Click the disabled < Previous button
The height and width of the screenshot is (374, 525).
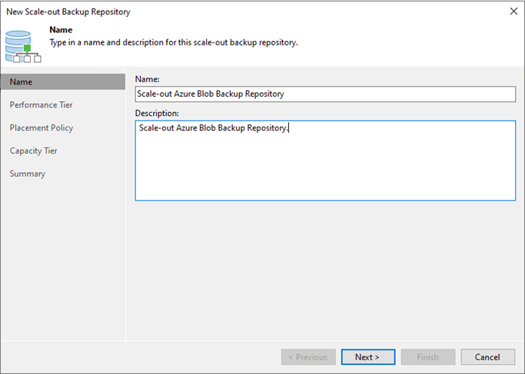(308, 357)
